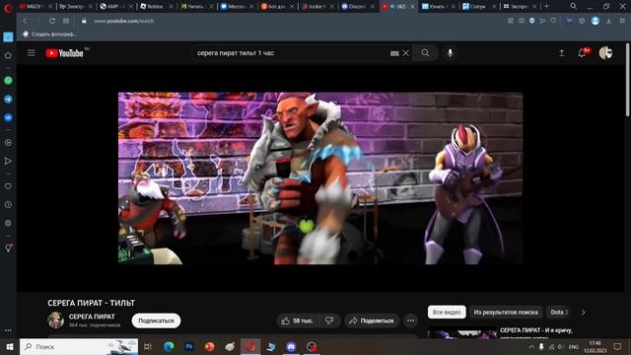The image size is (631, 355).
Task: Open VK in Opera sidebar
Action: pyautogui.click(x=8, y=117)
